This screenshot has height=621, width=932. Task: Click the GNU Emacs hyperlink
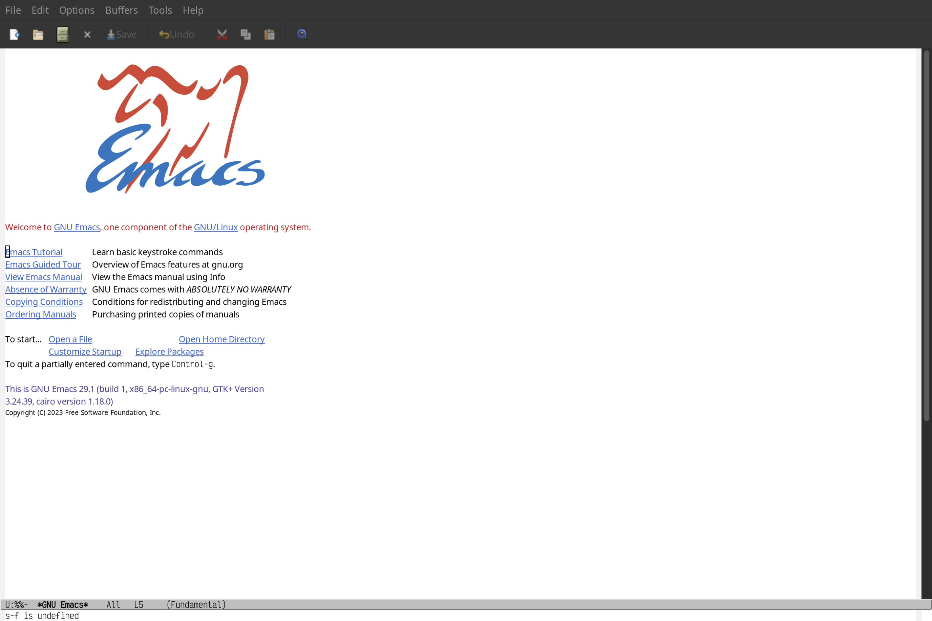point(76,227)
